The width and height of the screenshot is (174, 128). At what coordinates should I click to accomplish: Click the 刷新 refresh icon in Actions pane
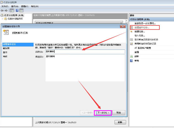(x=132, y=56)
